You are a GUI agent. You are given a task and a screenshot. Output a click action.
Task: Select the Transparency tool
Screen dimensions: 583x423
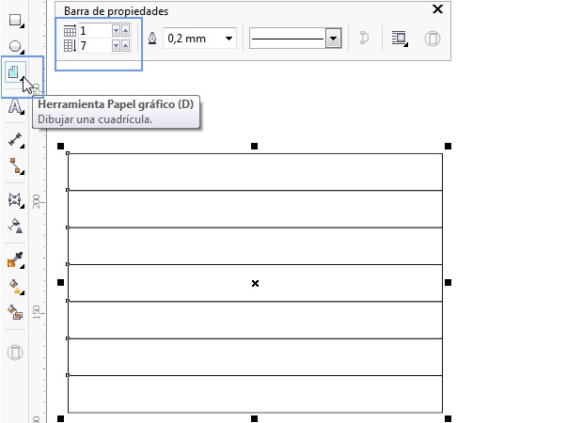[15, 226]
